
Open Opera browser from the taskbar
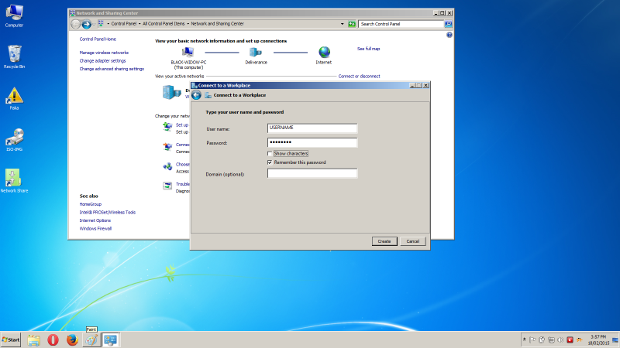(53, 339)
